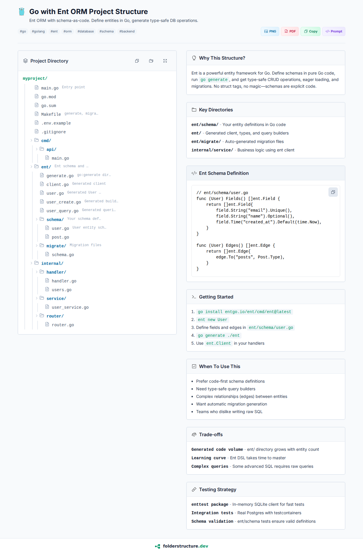Select the user_query.go file in the tree
This screenshot has width=363, height=554.
62,211
